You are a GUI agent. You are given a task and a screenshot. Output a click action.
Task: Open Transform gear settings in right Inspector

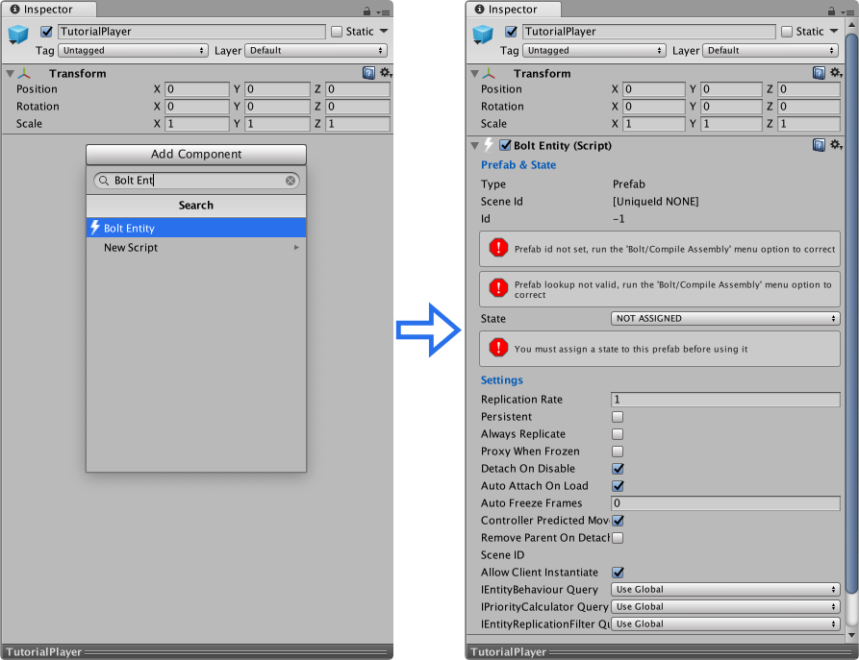point(836,73)
